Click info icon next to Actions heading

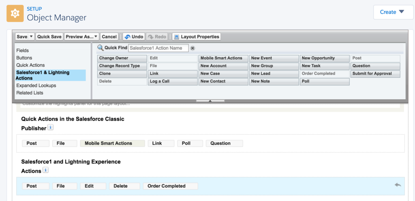pos(45,170)
